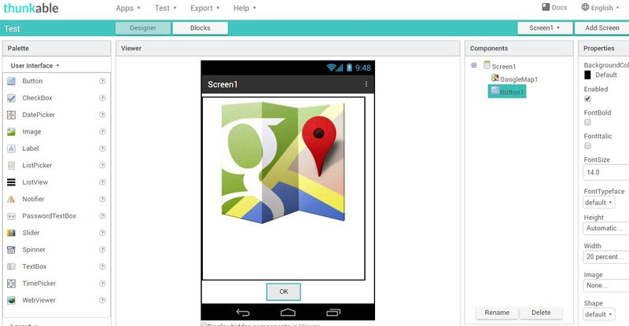
Task: Open the Help dropdown menu
Action: (245, 8)
